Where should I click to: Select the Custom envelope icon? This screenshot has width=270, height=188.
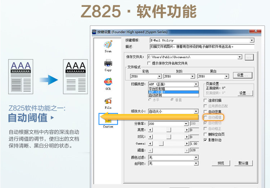pyautogui.click(x=108, y=119)
